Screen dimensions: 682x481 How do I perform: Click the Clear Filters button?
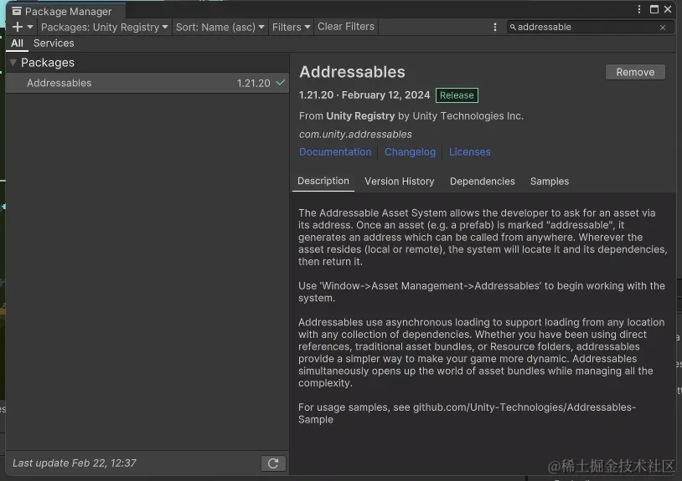[346, 27]
